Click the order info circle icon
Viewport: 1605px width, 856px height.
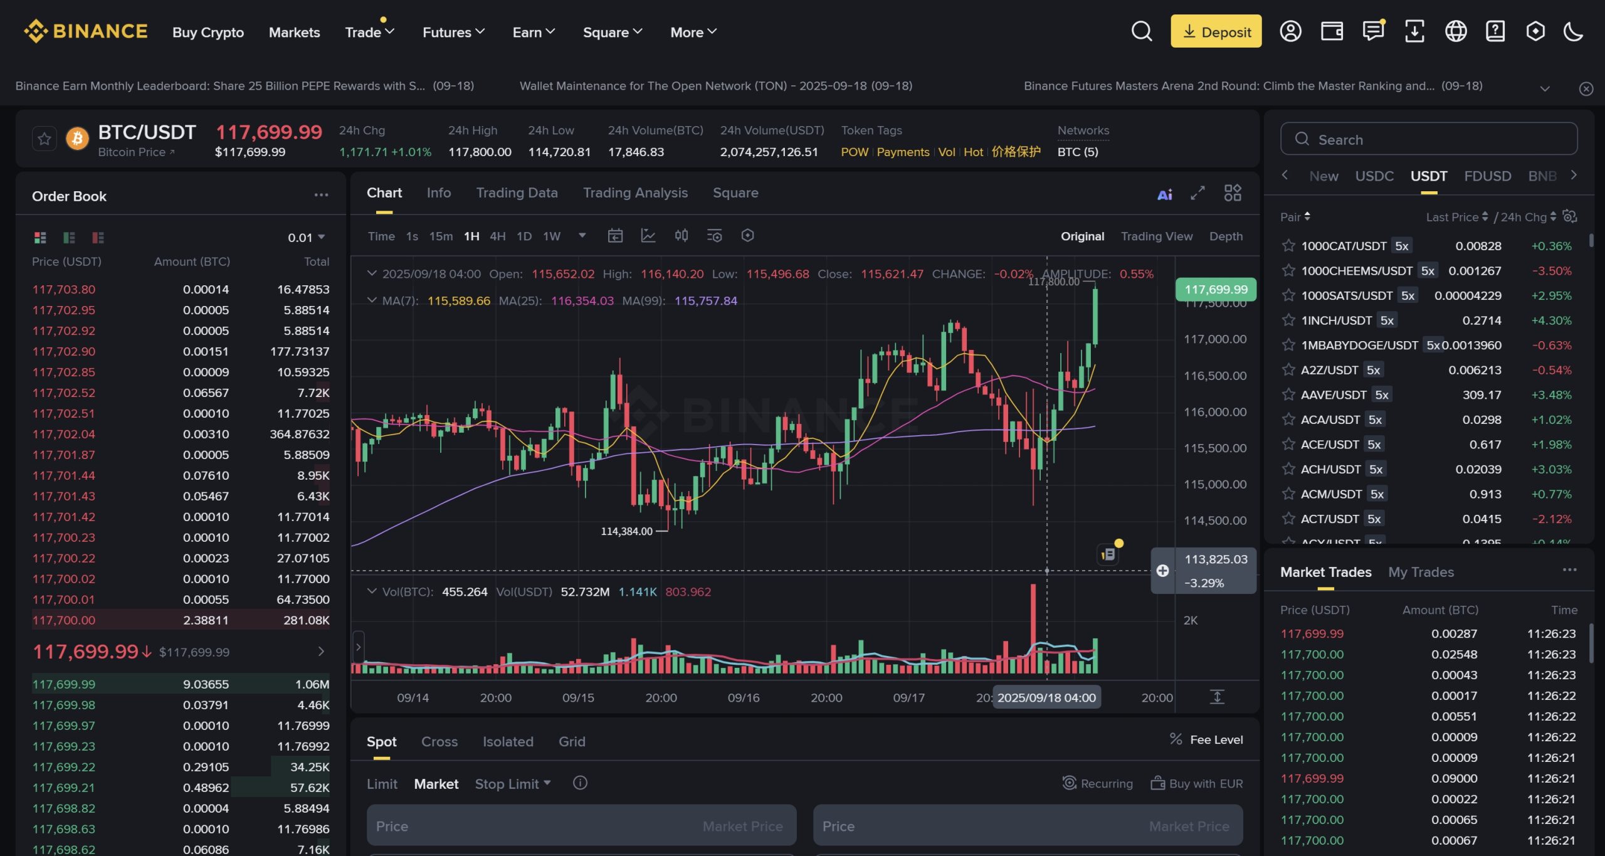tap(580, 783)
